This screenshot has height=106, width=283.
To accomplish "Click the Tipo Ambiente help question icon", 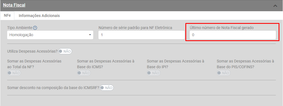I will (x=35, y=28).
